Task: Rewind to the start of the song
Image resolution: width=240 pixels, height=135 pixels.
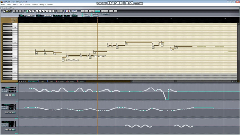Action: click(83, 11)
